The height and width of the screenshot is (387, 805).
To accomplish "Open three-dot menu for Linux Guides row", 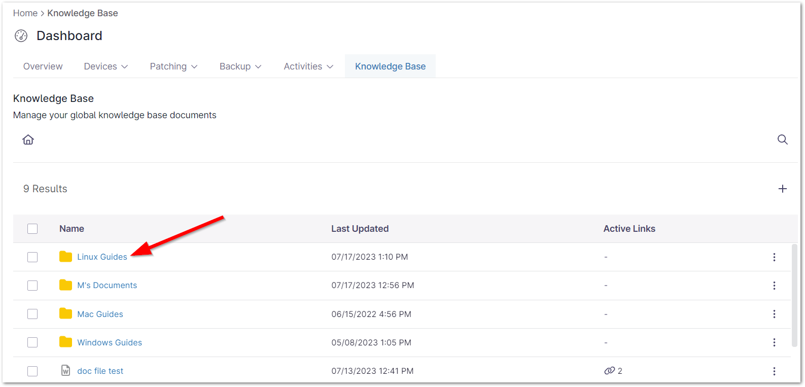I will pos(774,257).
